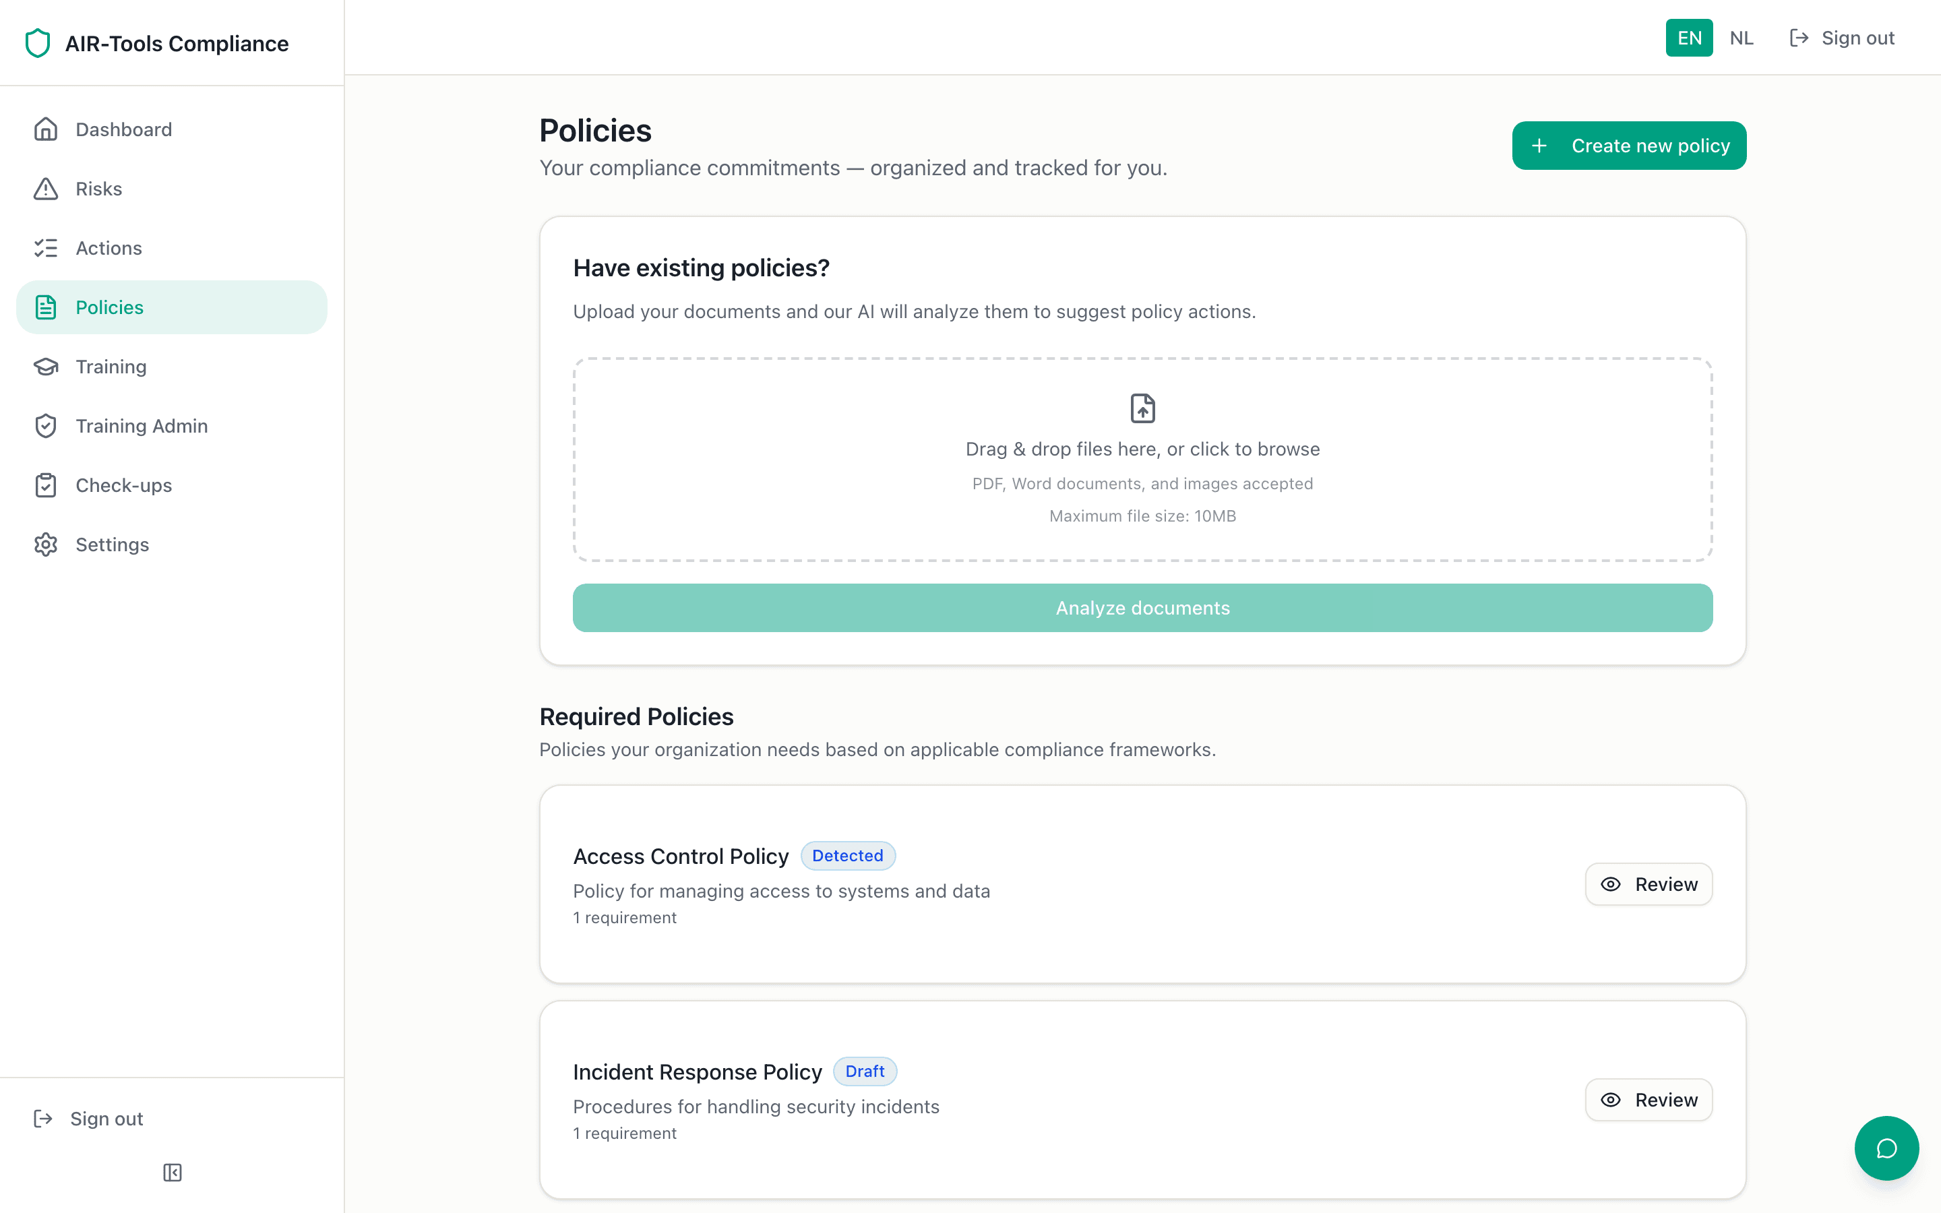Open Settings via the gear icon
This screenshot has height=1213, width=1941.
click(x=46, y=545)
